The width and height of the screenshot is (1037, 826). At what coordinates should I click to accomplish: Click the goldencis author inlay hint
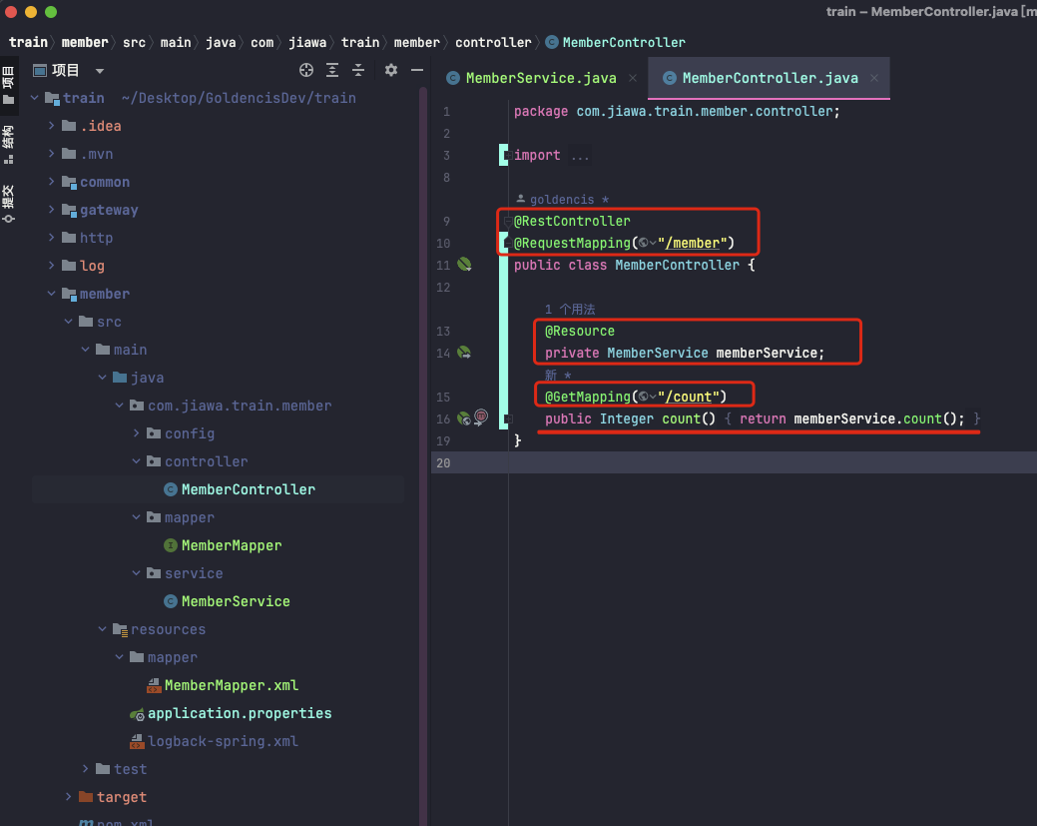pos(563,199)
